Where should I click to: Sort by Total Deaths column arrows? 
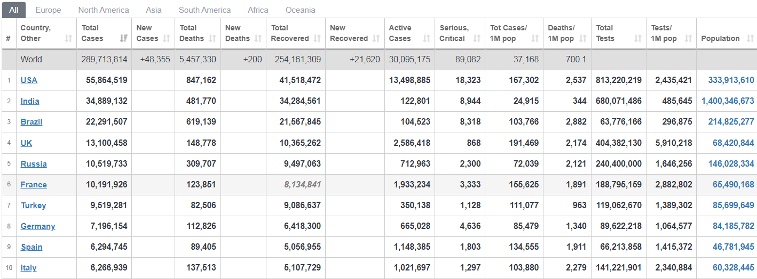point(212,38)
